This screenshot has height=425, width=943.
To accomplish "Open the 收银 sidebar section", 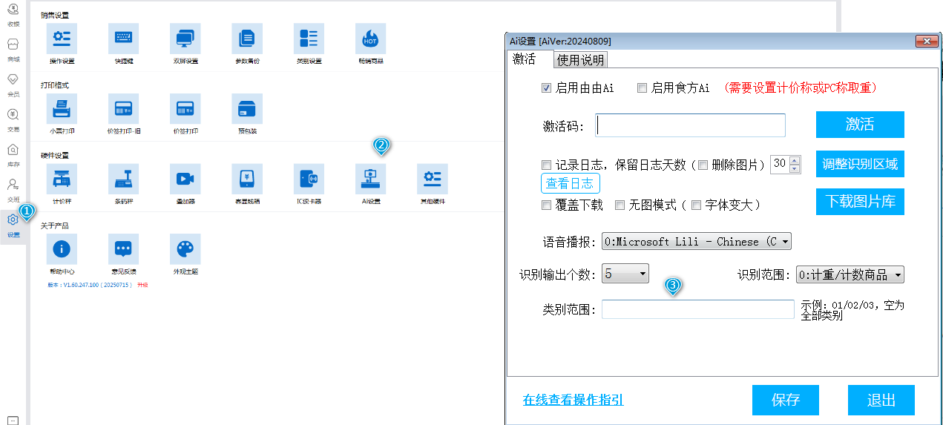I will coord(13,14).
